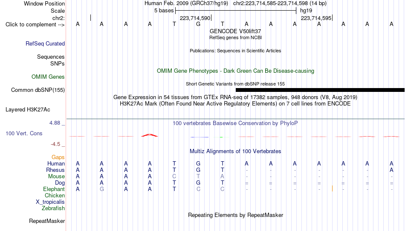405x231 pixels.
Task: Click 'RefSeq genes from NCBI' title
Action: [235, 37]
